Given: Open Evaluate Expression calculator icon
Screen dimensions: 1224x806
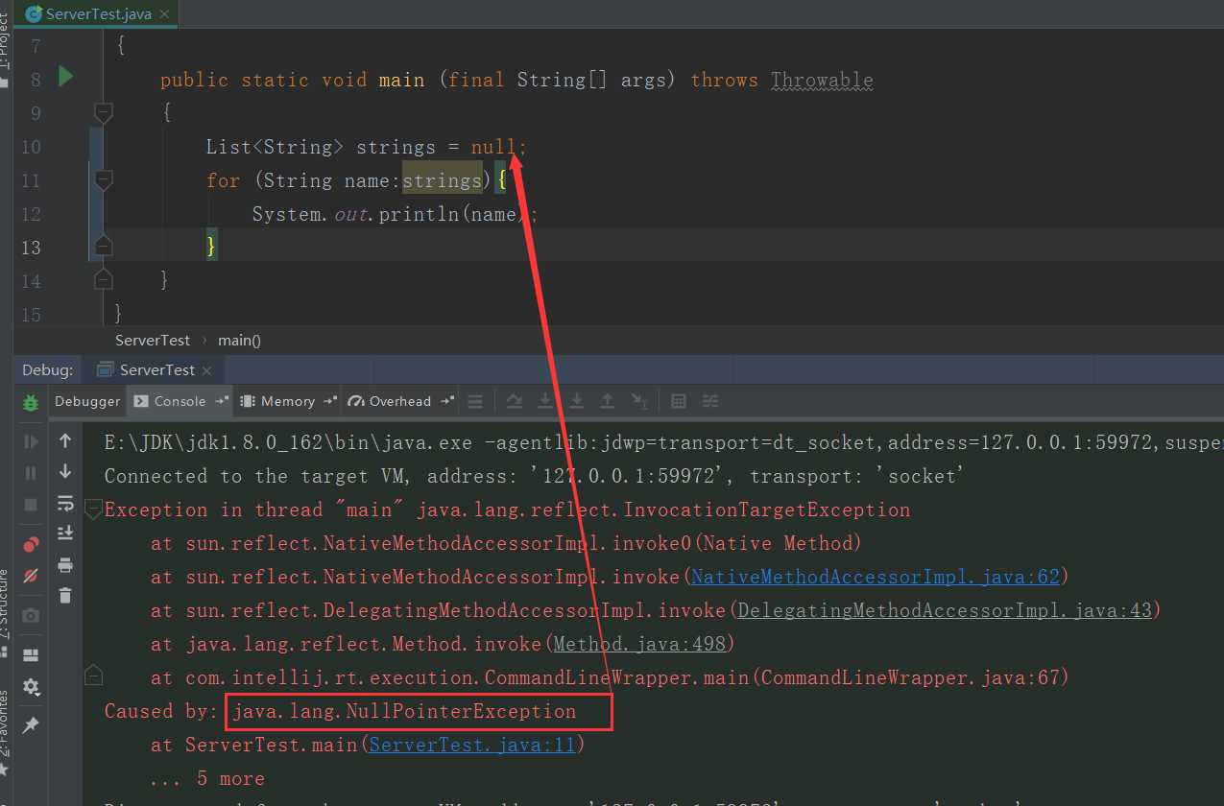Looking at the screenshot, I should coord(679,401).
